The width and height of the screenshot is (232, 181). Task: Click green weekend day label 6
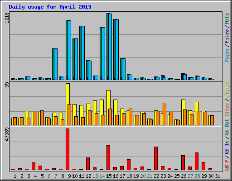(49, 176)
